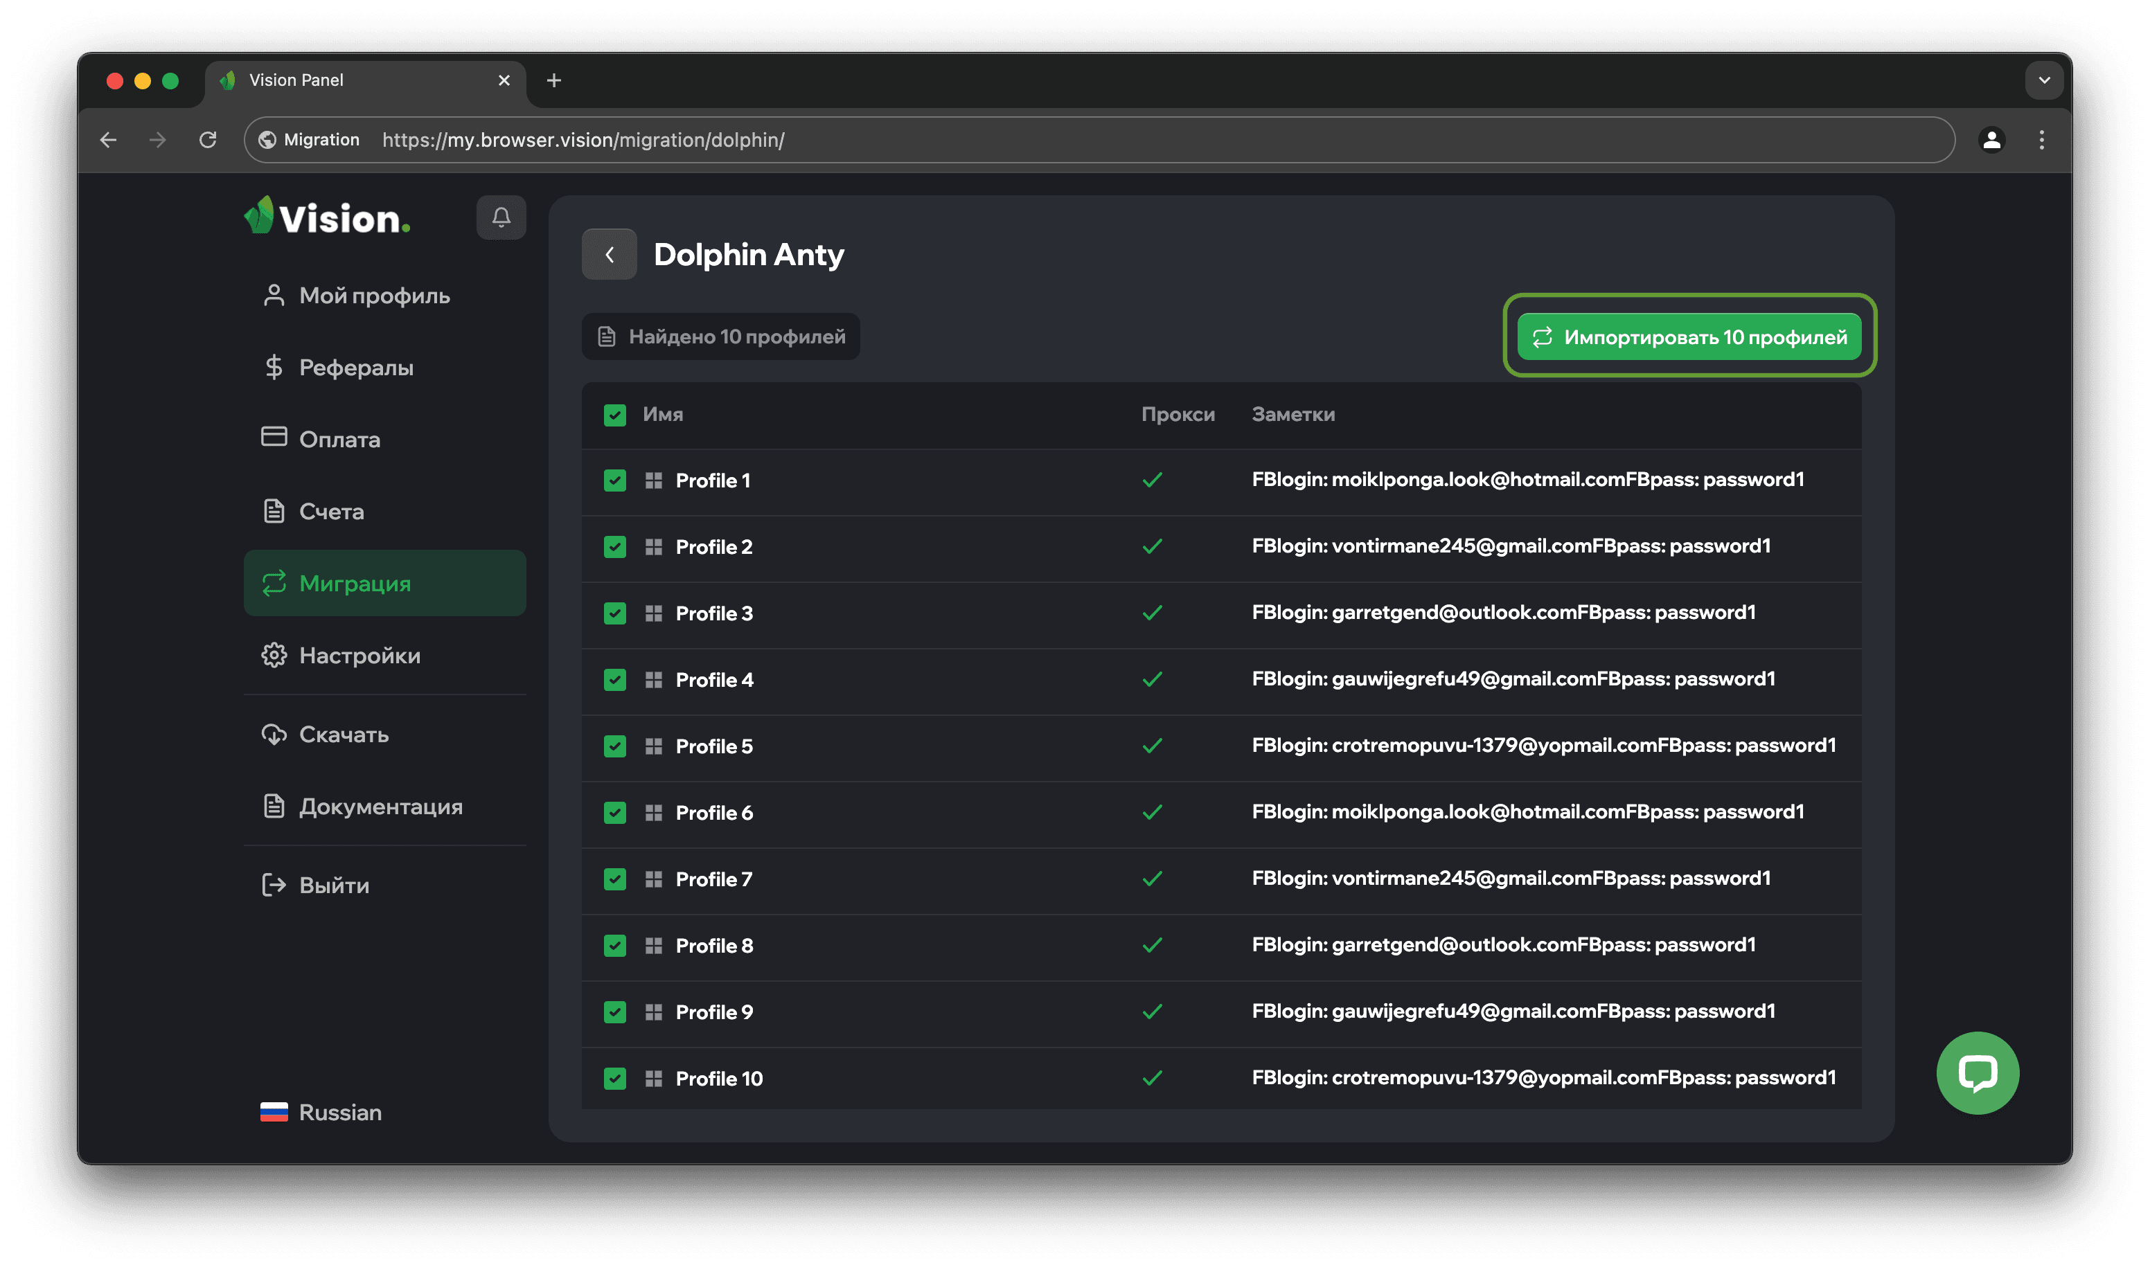Open the Russian language selector

coord(321,1112)
